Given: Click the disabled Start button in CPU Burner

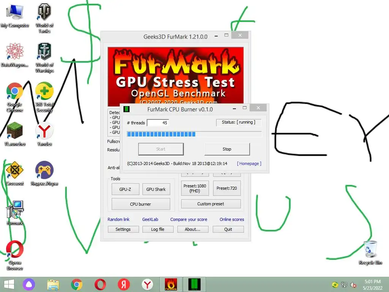Looking at the screenshot, I should (161, 149).
